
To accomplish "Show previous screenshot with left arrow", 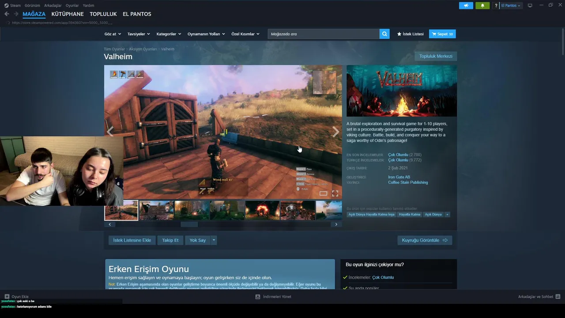I will point(110,132).
